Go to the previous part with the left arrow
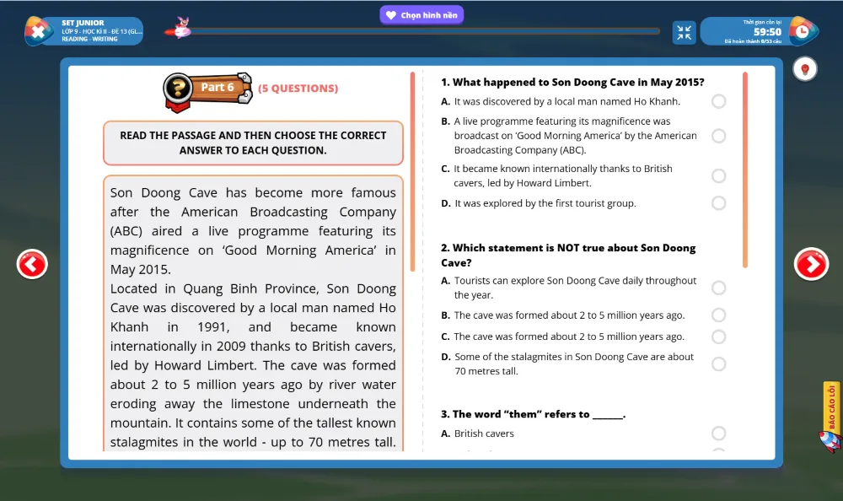 pyautogui.click(x=32, y=264)
